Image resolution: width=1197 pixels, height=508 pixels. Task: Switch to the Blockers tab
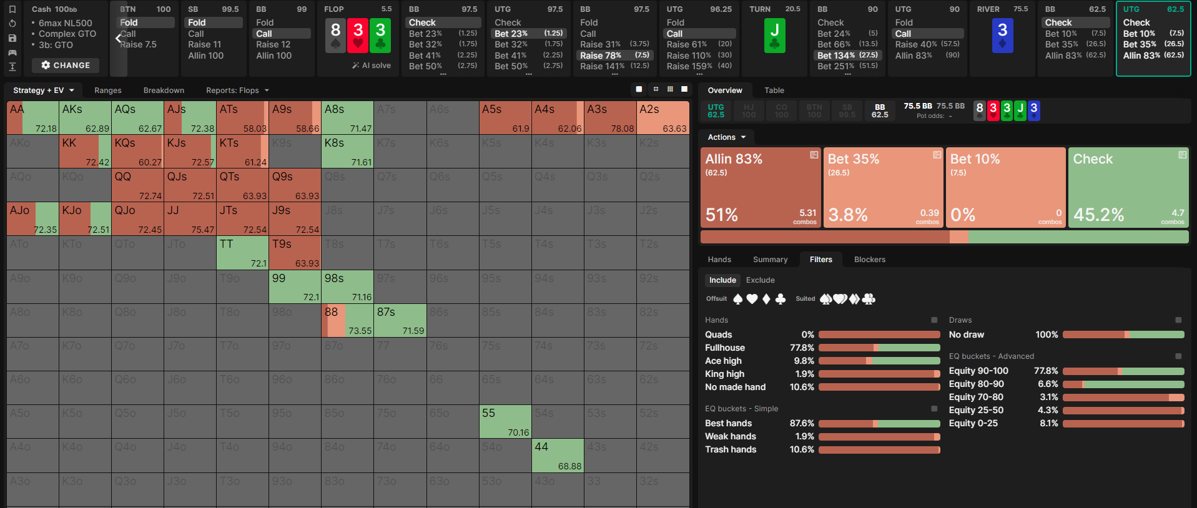870,260
